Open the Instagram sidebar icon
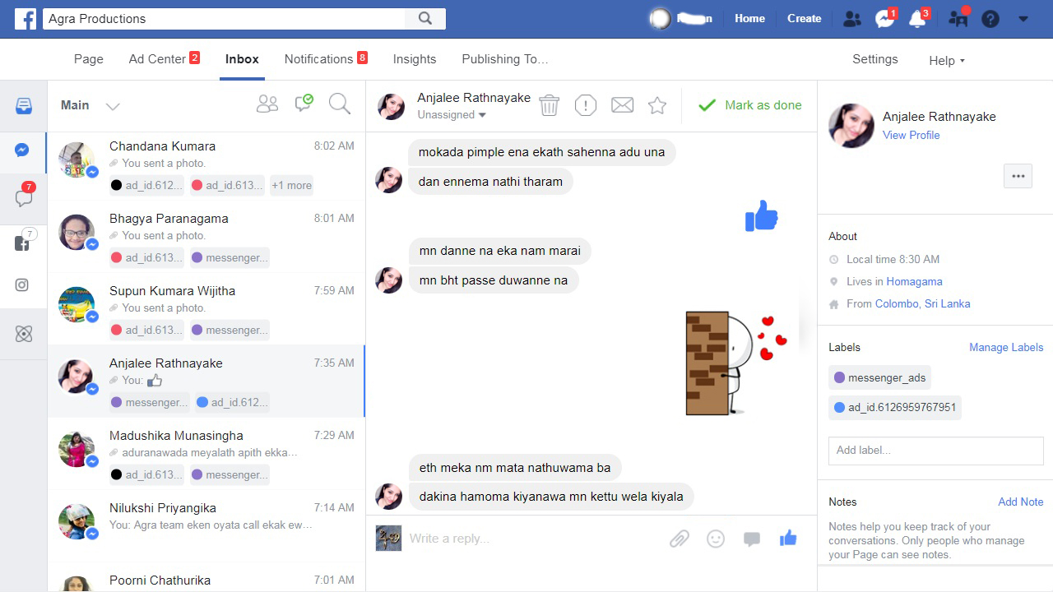The height and width of the screenshot is (592, 1053). pos(23,285)
